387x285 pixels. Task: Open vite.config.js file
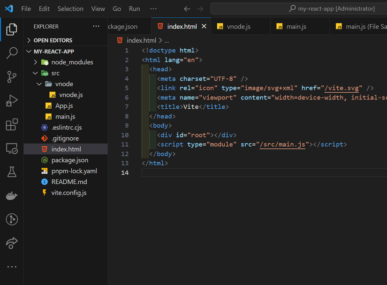click(68, 193)
